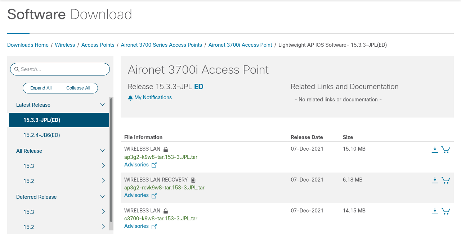Add ap3g2-k9w8-tar file to cart

tap(446, 150)
